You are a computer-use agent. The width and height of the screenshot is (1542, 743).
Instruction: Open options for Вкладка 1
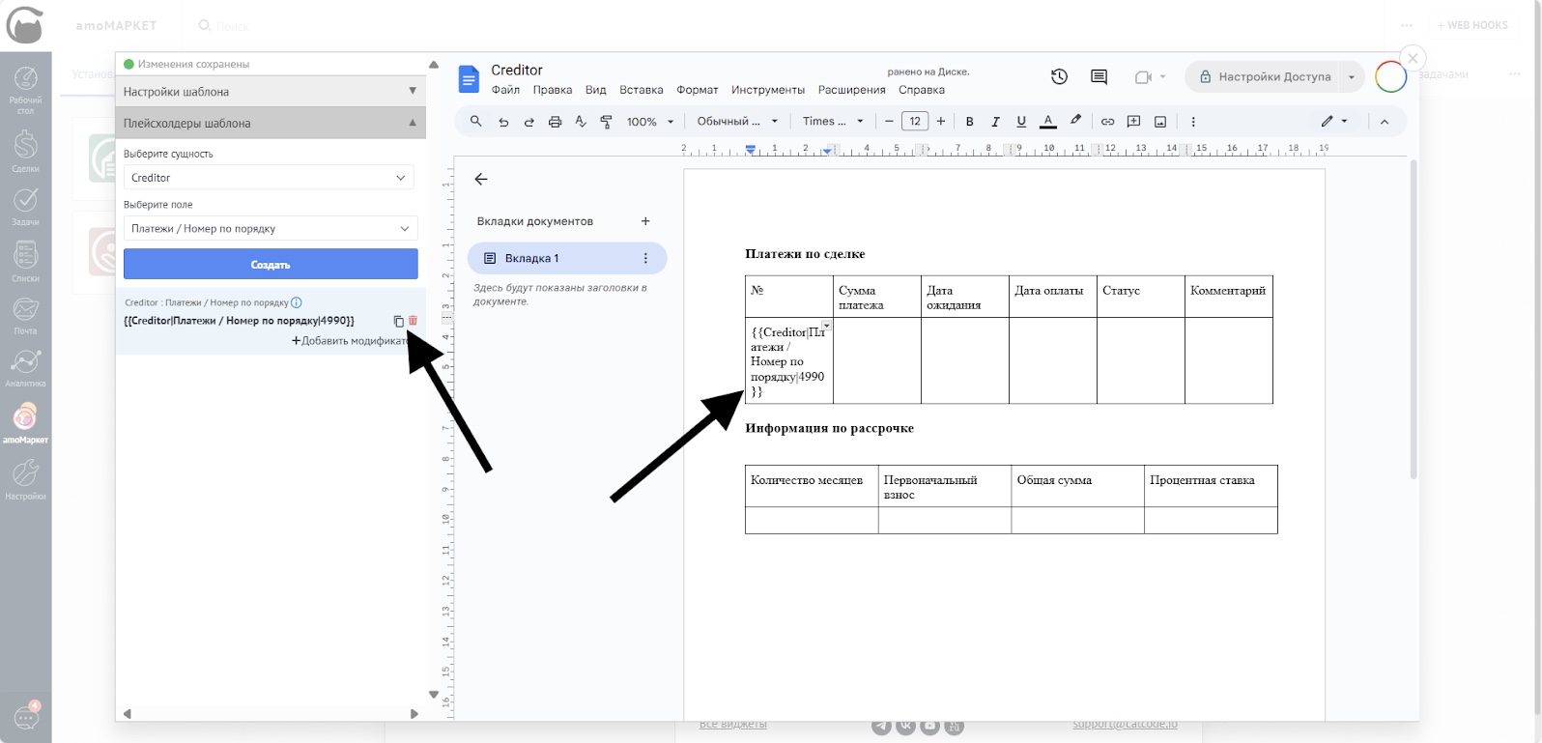(645, 258)
